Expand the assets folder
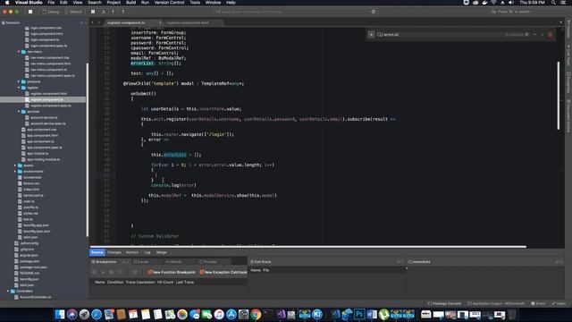Screen dimensions: 572x322 15,165
